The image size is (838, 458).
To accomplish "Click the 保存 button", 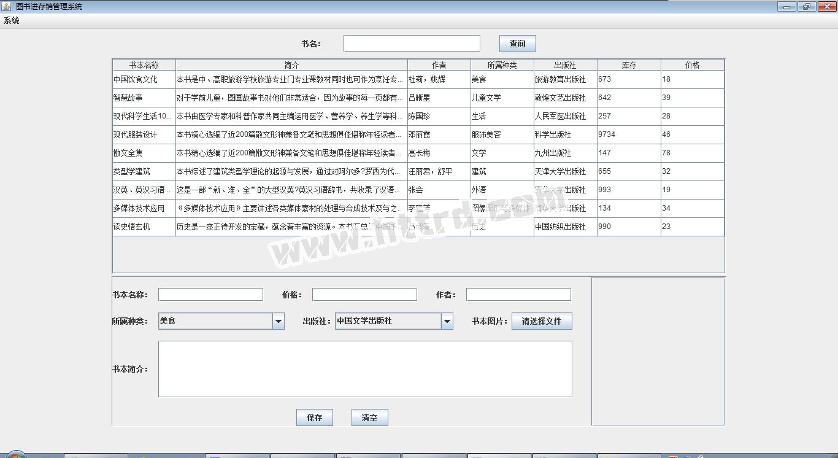I will click(315, 417).
